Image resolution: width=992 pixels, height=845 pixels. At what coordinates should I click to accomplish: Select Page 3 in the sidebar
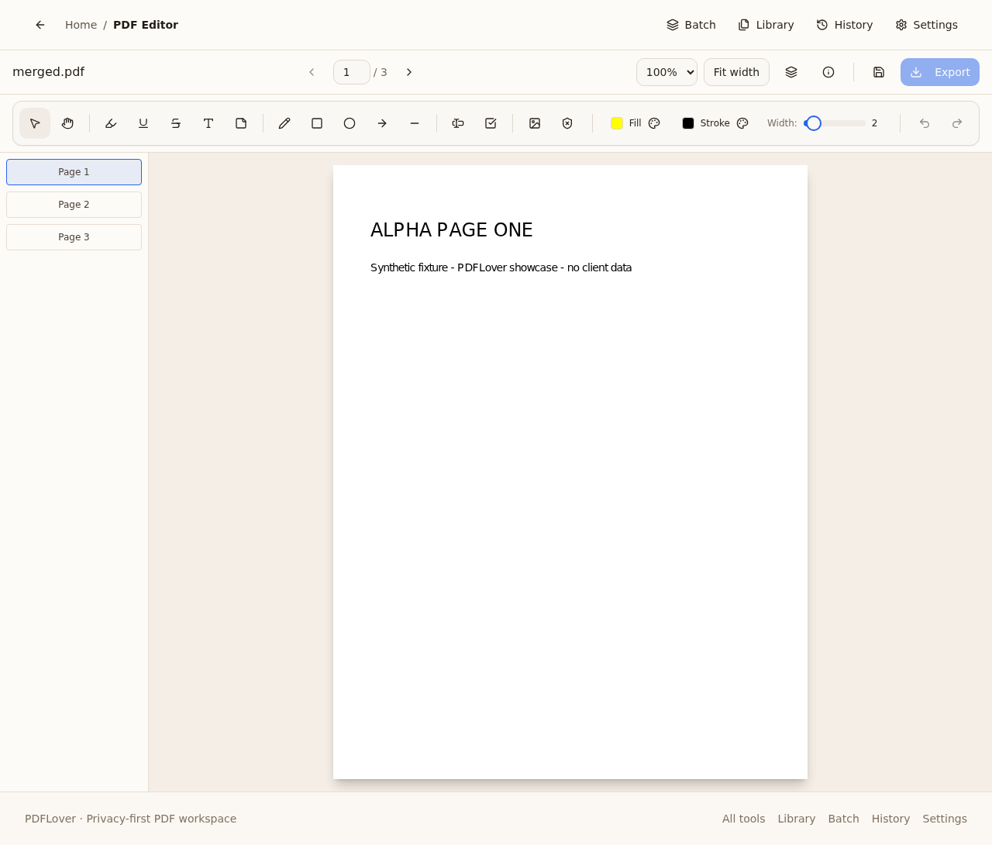tap(74, 237)
